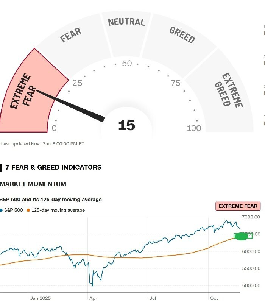This screenshot has width=265, height=301.
Task: Click the index value 15
Action: pos(126,125)
